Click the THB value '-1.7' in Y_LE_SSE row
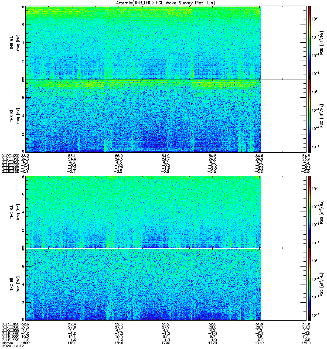Screen dimensions: 327x349 click(119, 168)
